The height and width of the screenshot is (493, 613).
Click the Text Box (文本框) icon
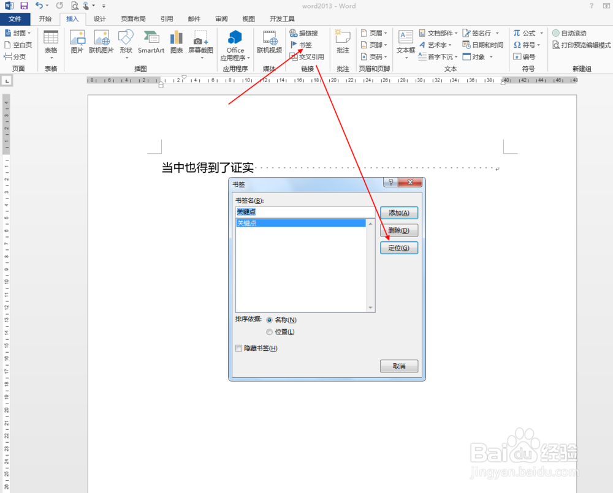(x=406, y=44)
